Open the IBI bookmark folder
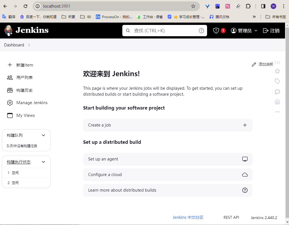Screen dimensions: 289x225 pos(86,17)
